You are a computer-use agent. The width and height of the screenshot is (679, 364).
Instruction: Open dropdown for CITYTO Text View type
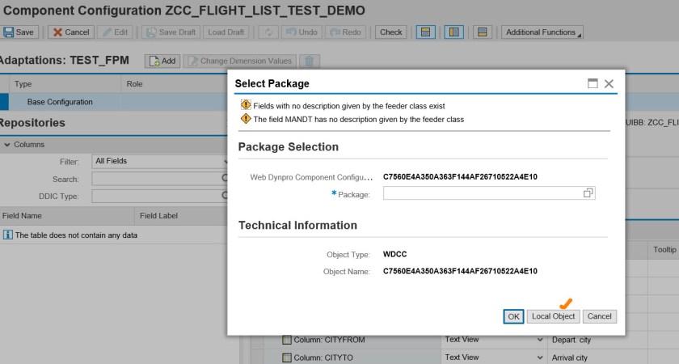pyautogui.click(x=540, y=358)
